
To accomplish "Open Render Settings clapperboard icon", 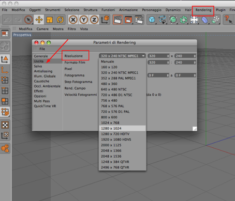I will [139, 20].
